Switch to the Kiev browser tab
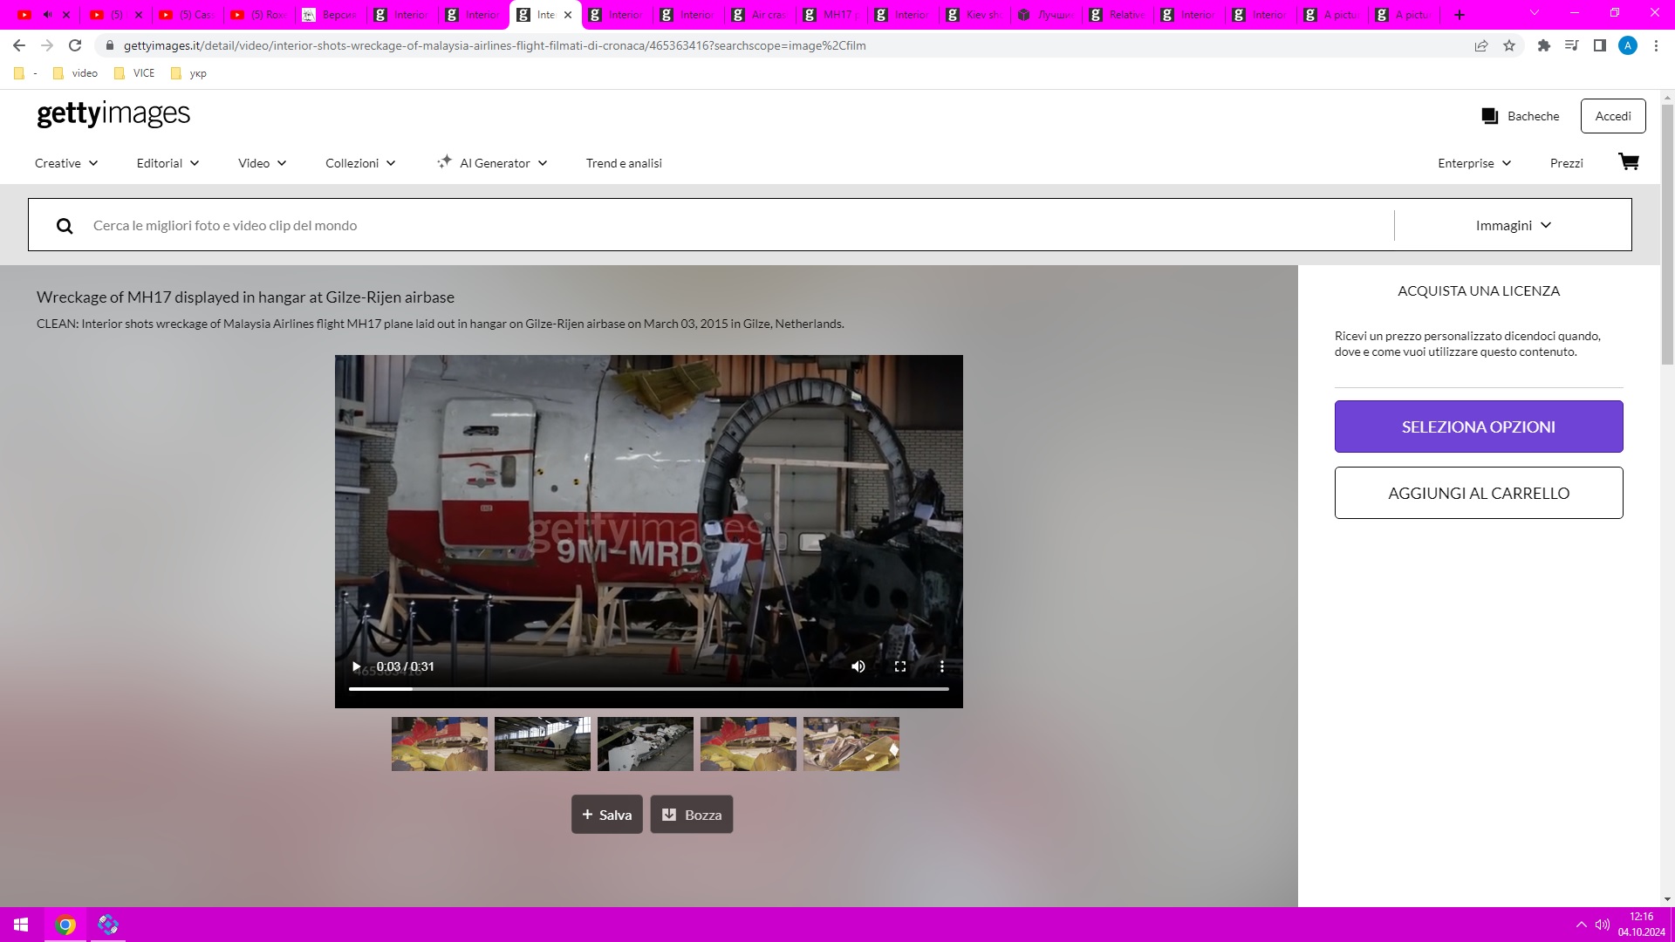1675x942 pixels. pos(974,15)
